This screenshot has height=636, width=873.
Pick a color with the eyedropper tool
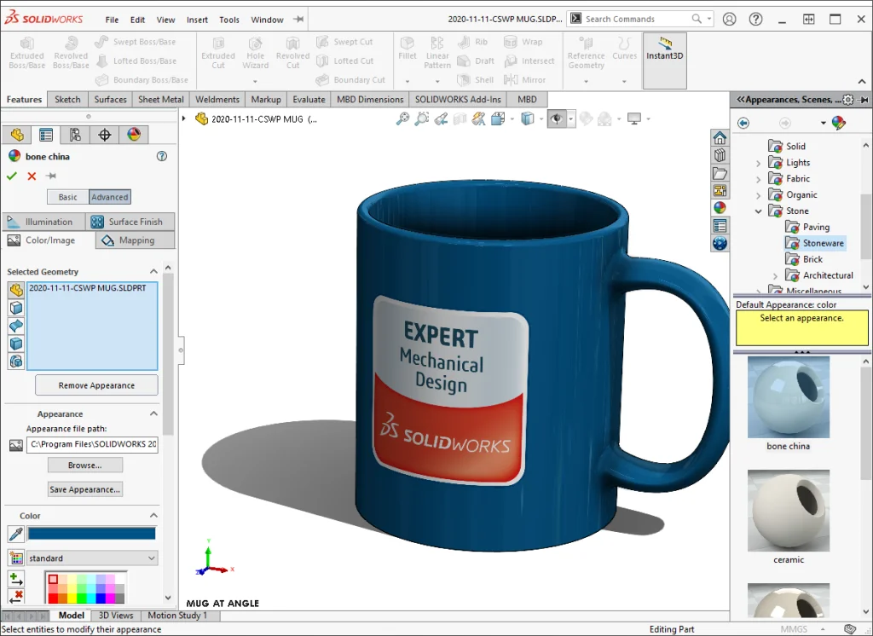pyautogui.click(x=15, y=534)
